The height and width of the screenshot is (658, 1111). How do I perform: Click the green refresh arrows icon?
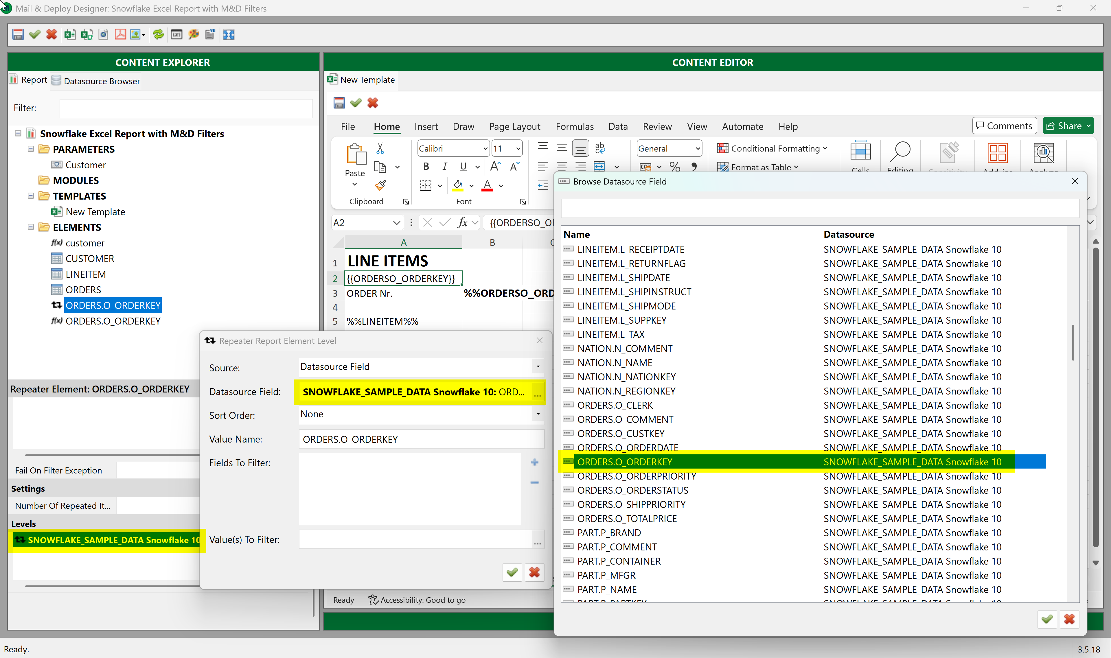pos(158,35)
